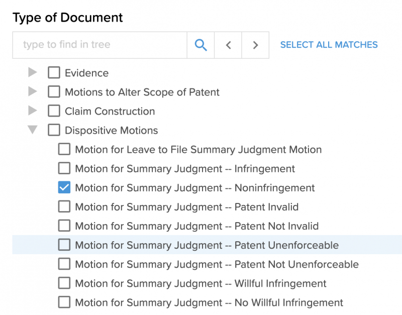Uncheck Motion for Summary Judgment -- Noninfringement
Screen dimensions: 402x315
pyautogui.click(x=64, y=187)
